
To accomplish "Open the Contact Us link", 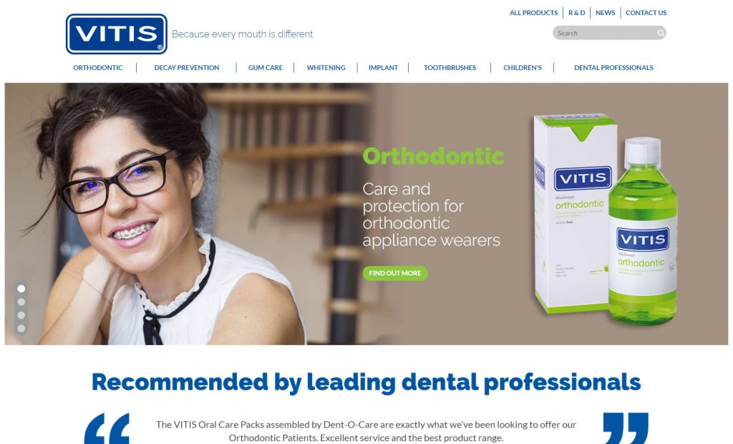I will [646, 13].
